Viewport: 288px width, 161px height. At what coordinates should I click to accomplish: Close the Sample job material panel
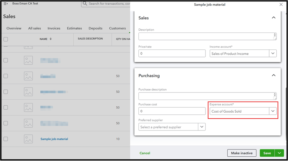pos(281,5)
